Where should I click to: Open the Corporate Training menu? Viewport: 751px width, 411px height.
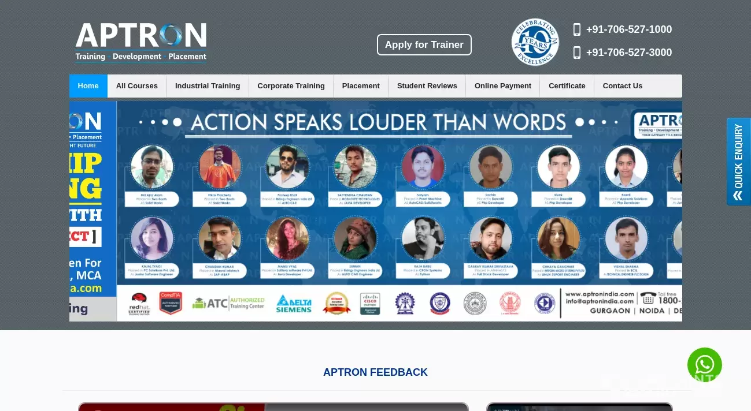pos(291,86)
